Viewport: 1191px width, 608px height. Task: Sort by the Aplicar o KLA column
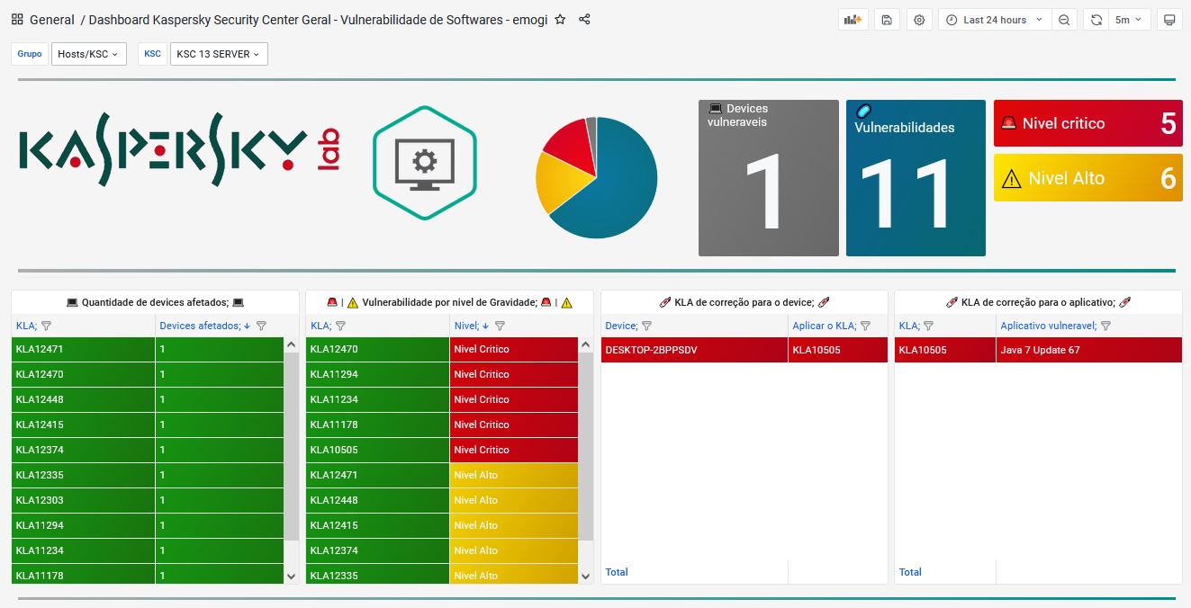[825, 326]
